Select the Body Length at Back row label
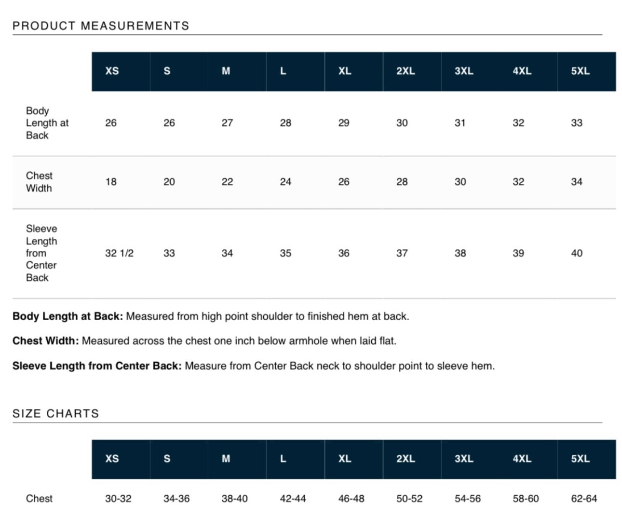The image size is (622, 516). (x=47, y=123)
